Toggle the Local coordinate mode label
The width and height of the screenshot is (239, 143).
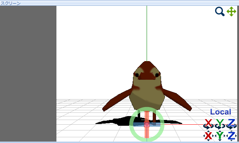(x=221, y=112)
